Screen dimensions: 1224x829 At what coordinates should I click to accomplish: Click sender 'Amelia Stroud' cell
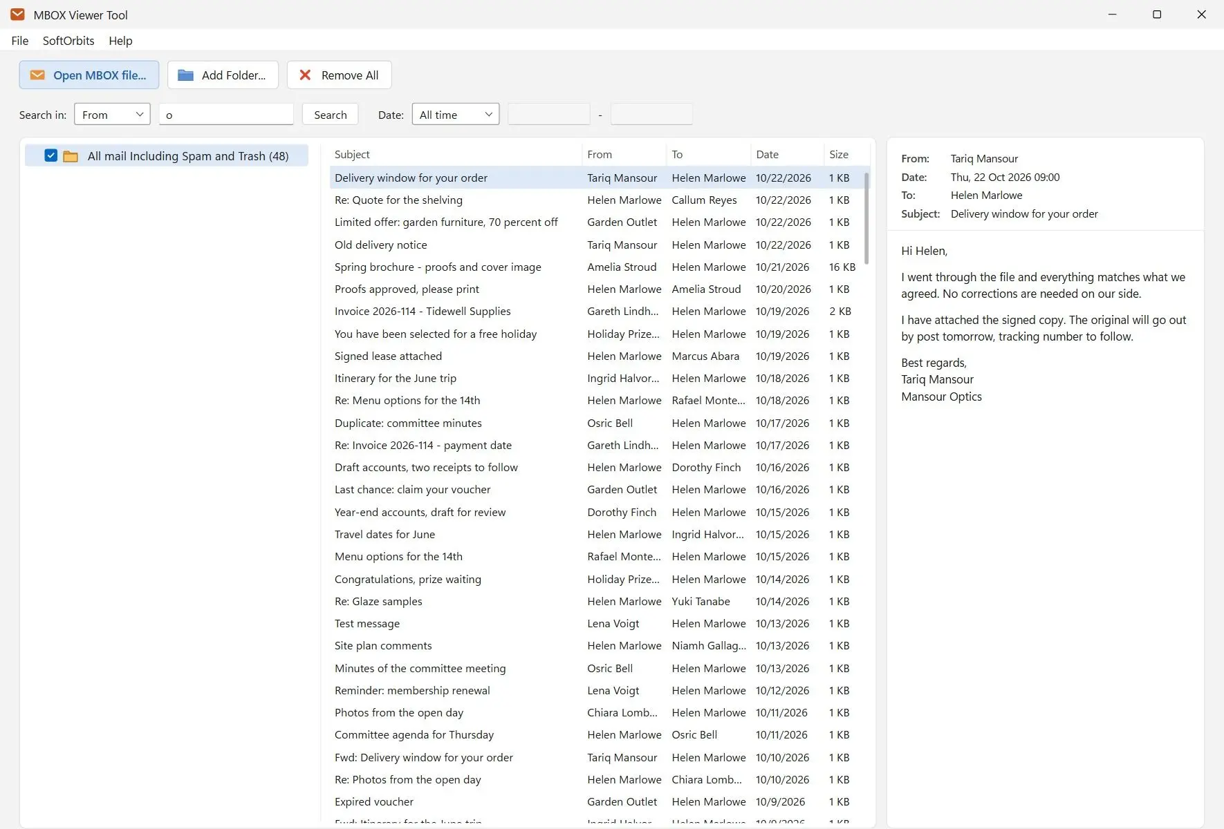pyautogui.click(x=622, y=267)
